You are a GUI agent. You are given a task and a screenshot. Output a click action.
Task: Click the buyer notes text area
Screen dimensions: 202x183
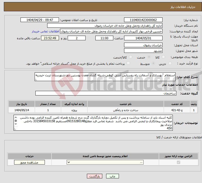(93, 123)
